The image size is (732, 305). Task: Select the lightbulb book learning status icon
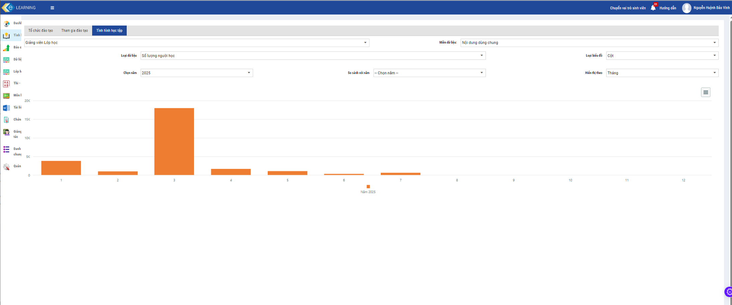pyautogui.click(x=6, y=35)
